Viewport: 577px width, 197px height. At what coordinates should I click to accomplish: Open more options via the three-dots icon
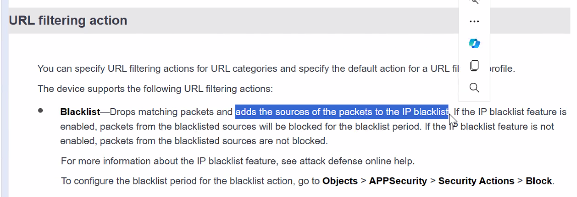tap(474, 21)
